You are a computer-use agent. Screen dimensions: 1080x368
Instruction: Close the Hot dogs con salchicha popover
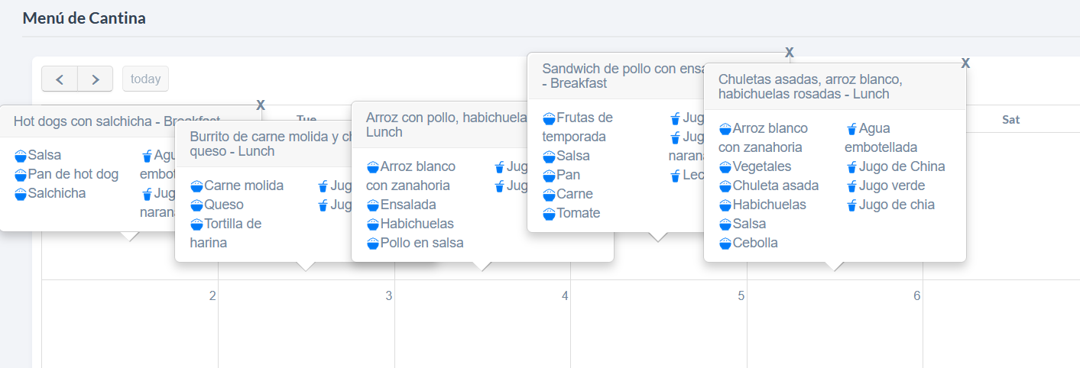[261, 105]
